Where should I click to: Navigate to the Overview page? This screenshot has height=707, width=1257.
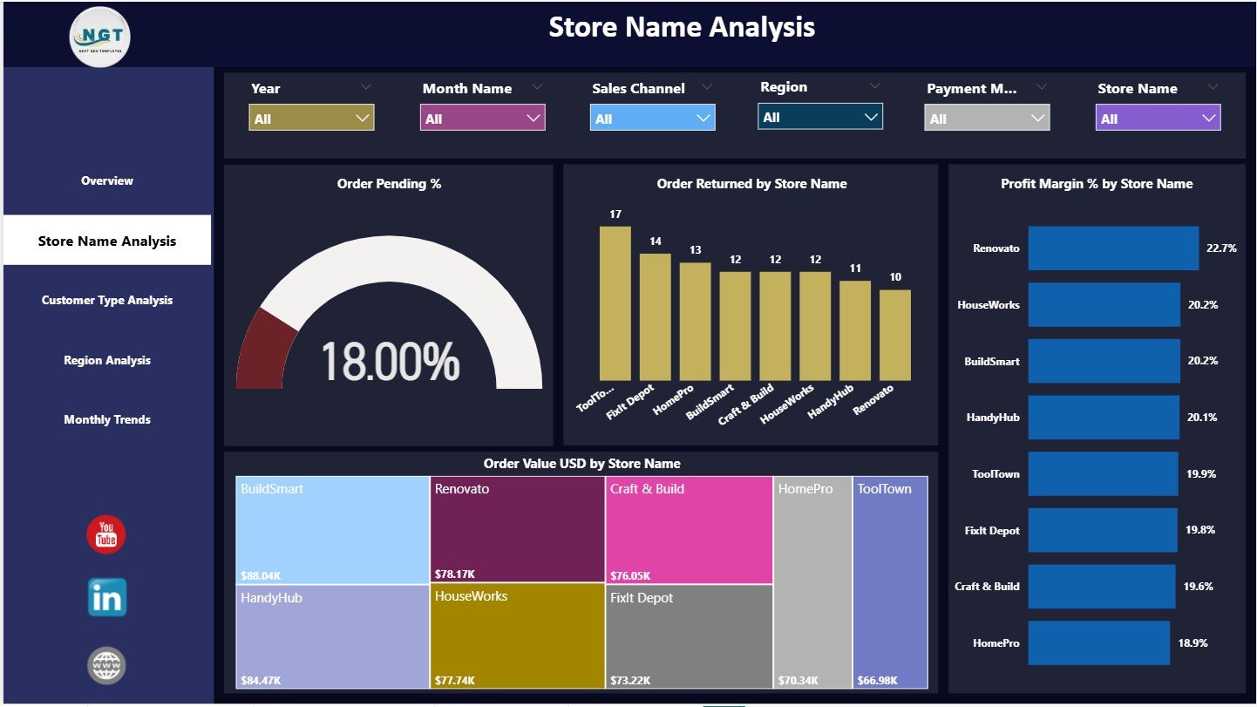[x=106, y=180]
